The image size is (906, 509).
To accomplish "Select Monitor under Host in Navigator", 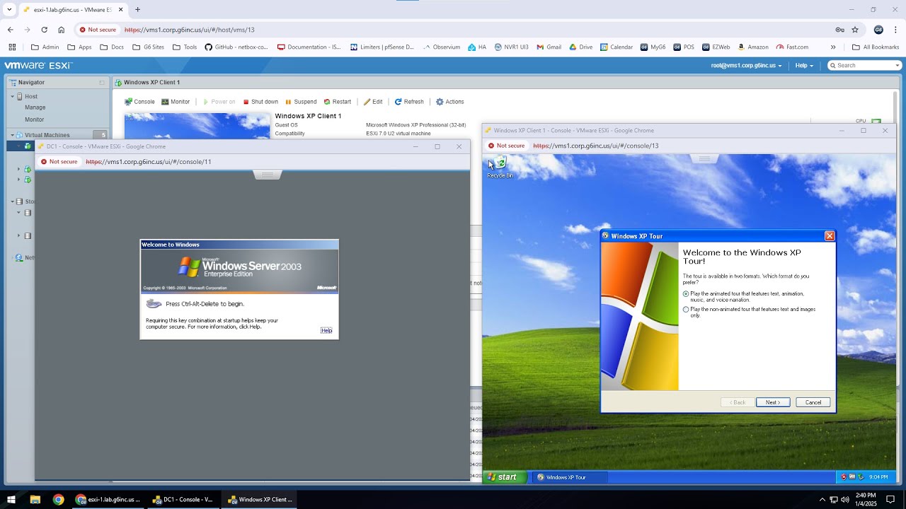I will (35, 119).
